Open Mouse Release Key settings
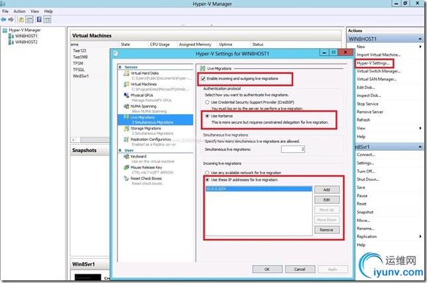This screenshot has height=283, width=427. (146, 167)
